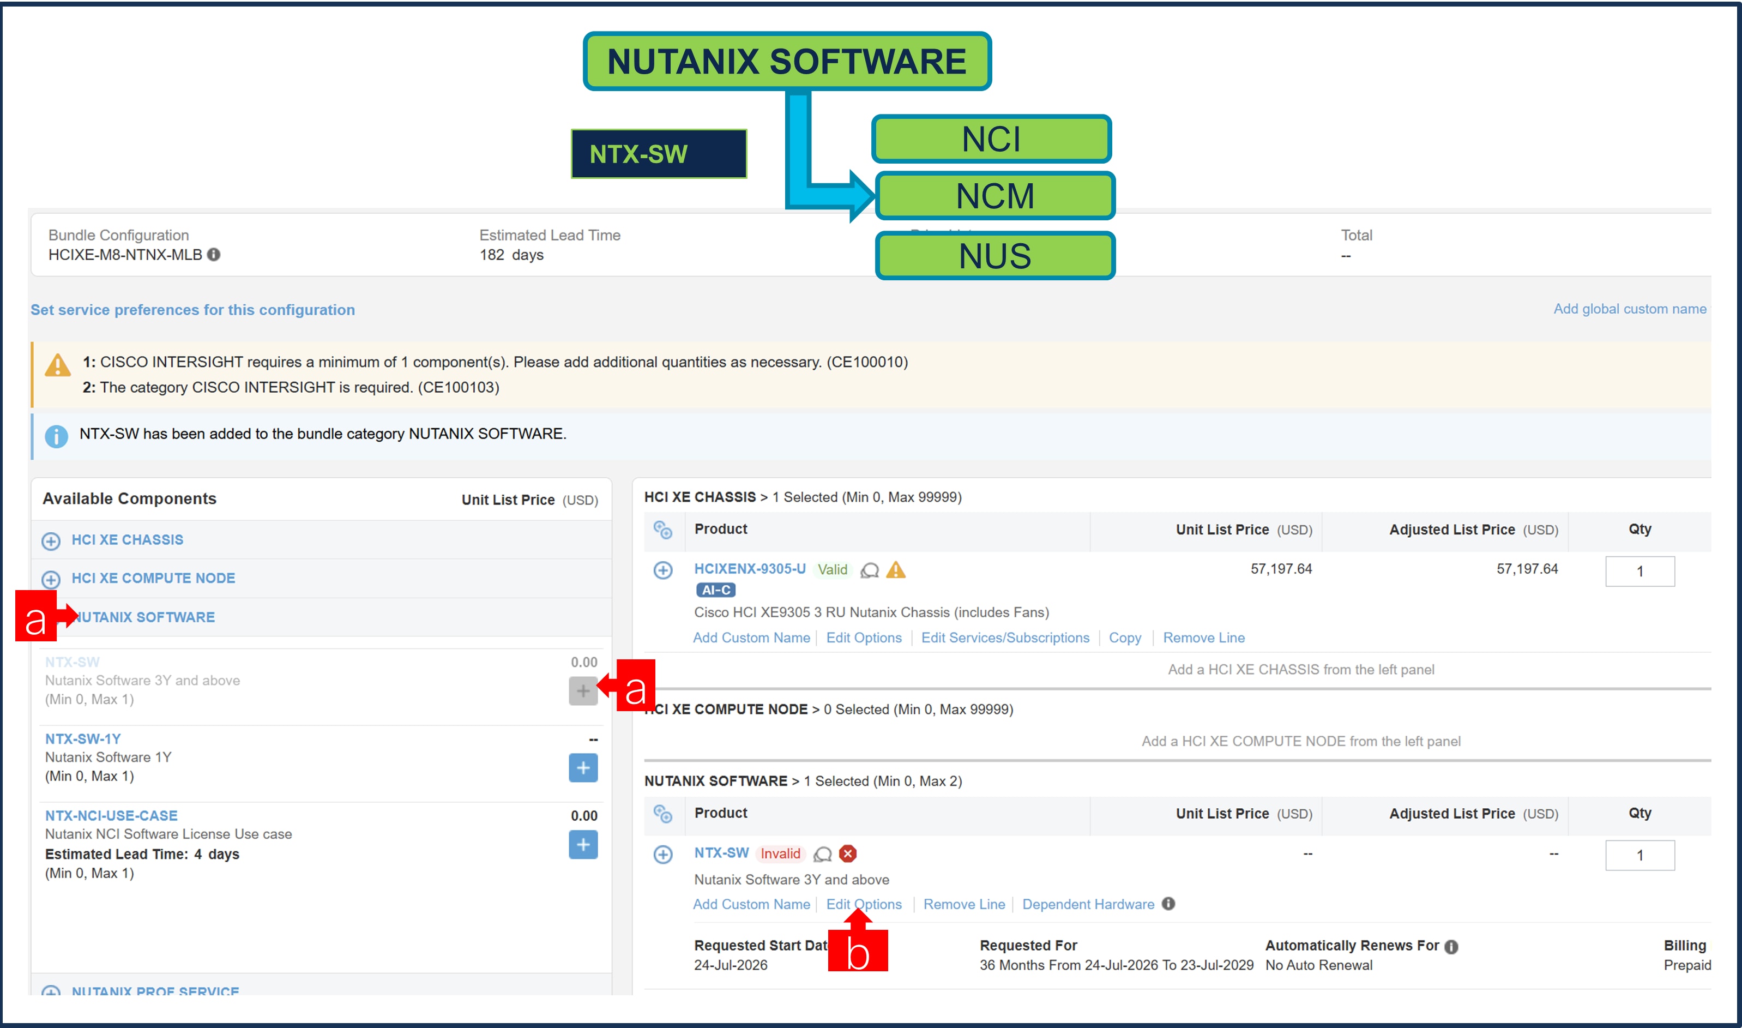Image resolution: width=1742 pixels, height=1028 pixels.
Task: Click Add Custom Name for NTX-SW
Action: 751,904
